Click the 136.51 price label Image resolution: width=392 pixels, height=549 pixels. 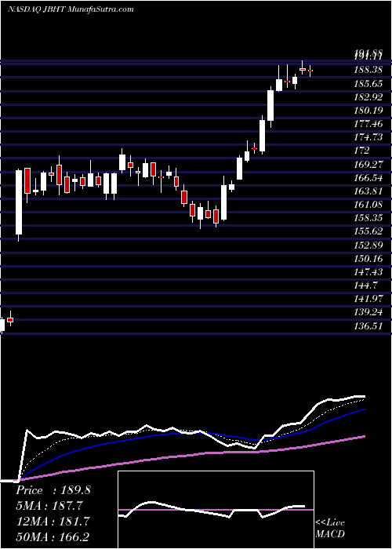(368, 325)
